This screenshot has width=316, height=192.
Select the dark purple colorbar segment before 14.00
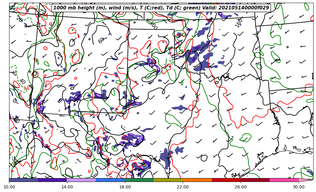[x=52, y=180]
